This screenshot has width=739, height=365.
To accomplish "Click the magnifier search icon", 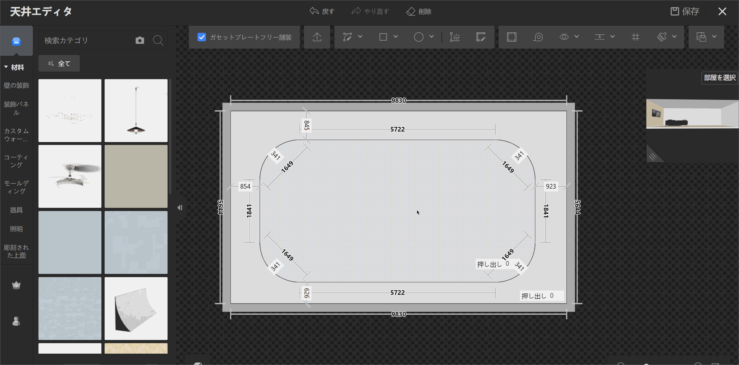I will (158, 40).
